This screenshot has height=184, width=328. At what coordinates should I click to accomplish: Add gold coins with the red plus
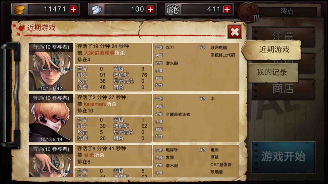[x=73, y=9]
